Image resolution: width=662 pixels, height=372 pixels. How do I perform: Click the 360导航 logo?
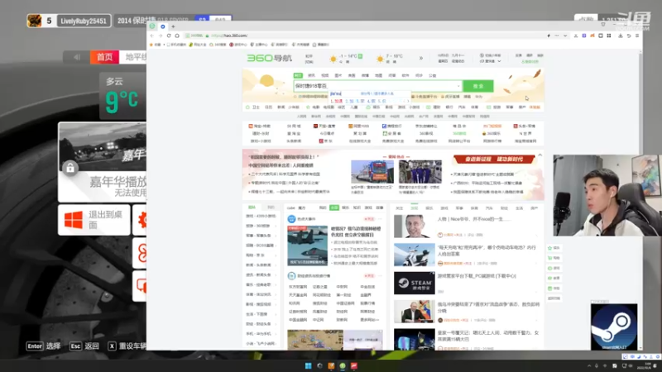pyautogui.click(x=270, y=58)
